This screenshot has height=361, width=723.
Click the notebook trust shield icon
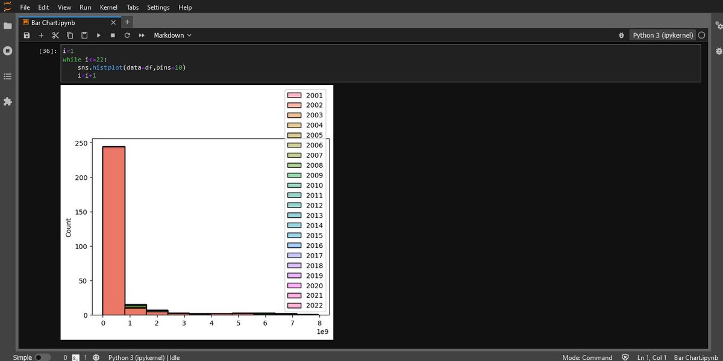(625, 357)
